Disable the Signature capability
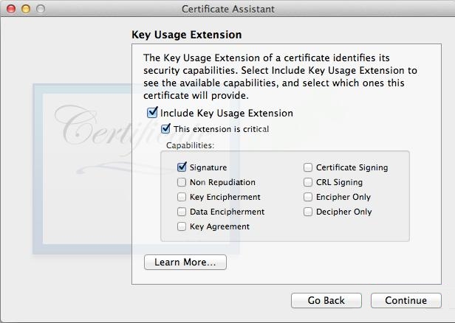The height and width of the screenshot is (323, 455). point(182,167)
